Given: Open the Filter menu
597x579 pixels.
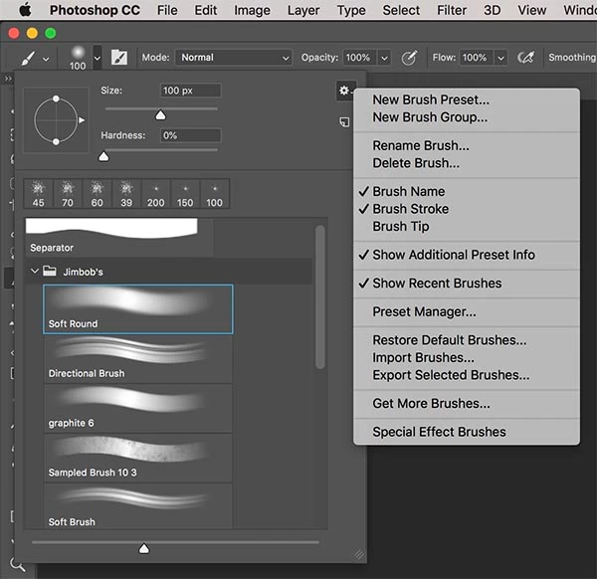Looking at the screenshot, I should tap(452, 10).
